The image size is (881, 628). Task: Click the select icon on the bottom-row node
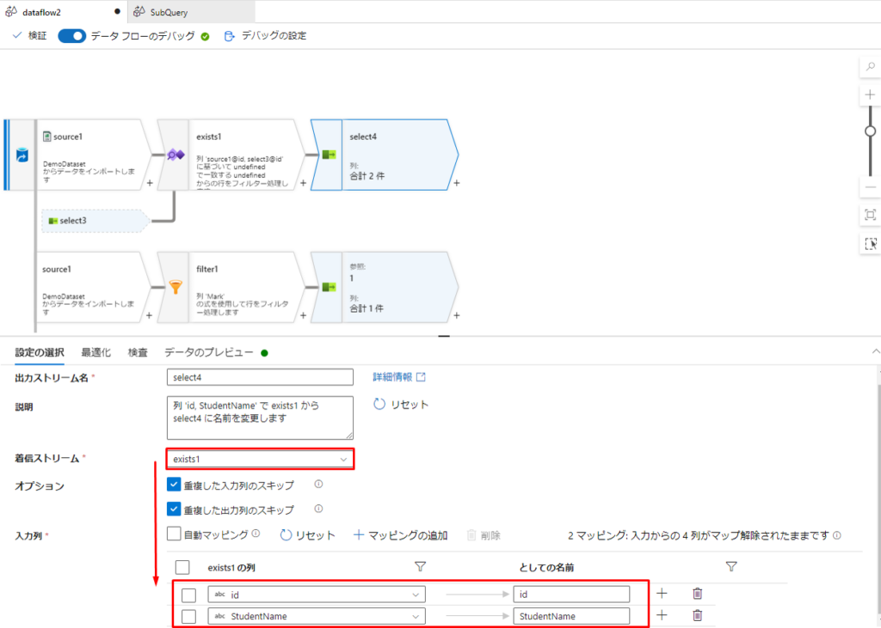pos(329,287)
